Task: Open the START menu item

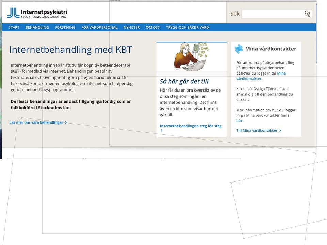Action: [14, 27]
